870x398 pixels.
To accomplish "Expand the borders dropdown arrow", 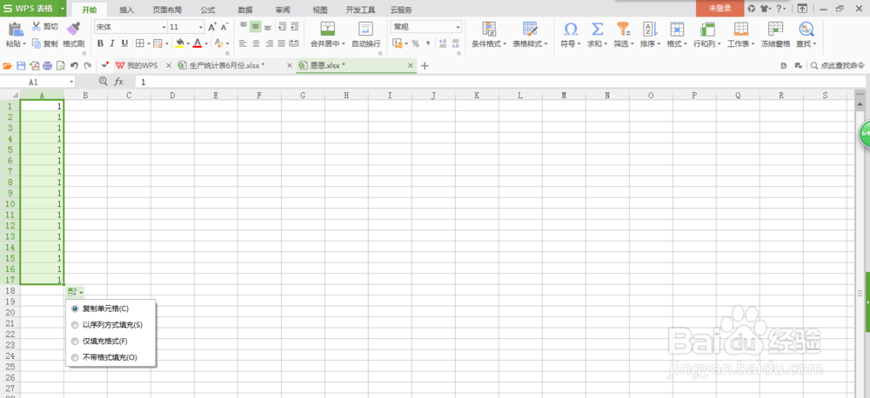I will 147,43.
